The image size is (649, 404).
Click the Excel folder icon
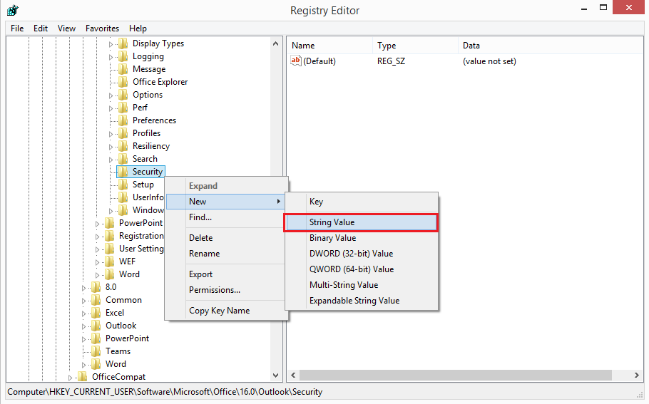click(x=96, y=313)
